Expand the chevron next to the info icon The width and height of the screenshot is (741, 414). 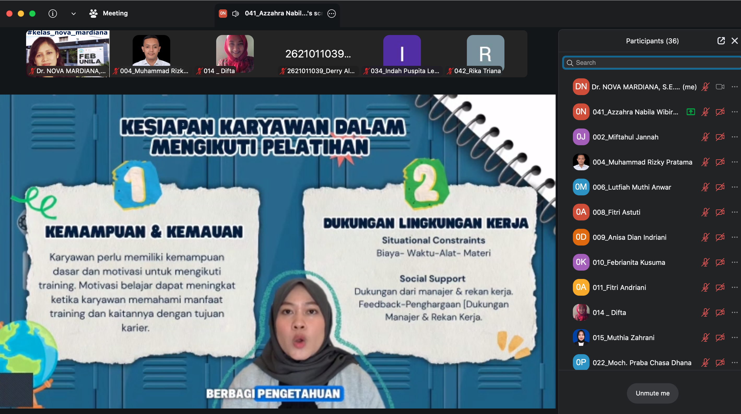(73, 14)
